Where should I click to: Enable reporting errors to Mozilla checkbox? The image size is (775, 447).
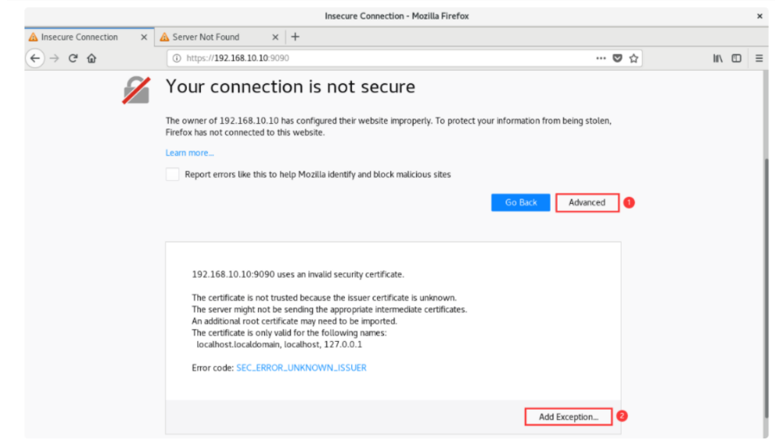172,174
